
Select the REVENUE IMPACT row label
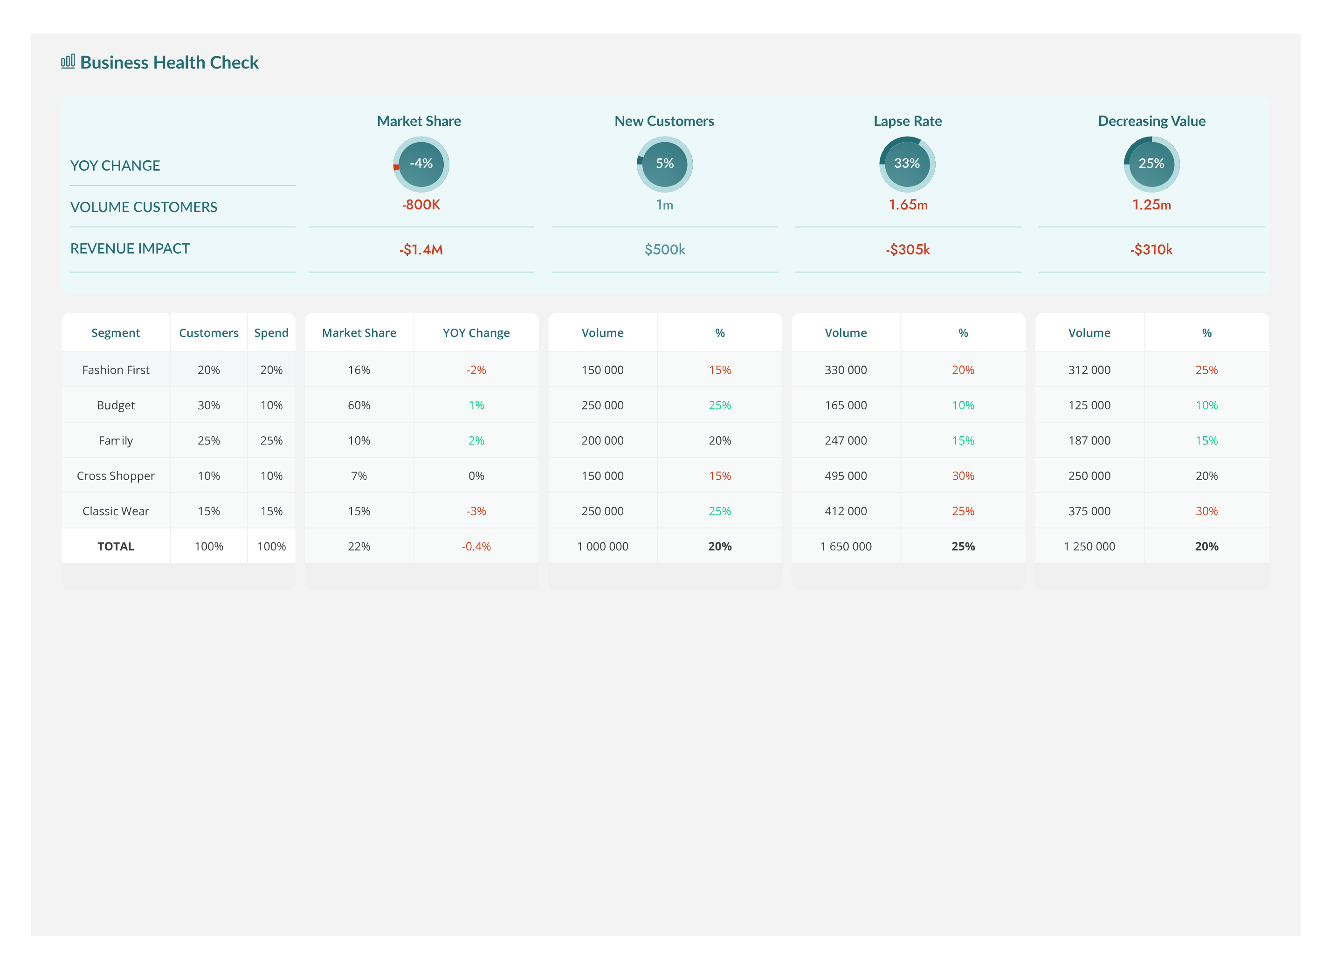[x=130, y=249]
